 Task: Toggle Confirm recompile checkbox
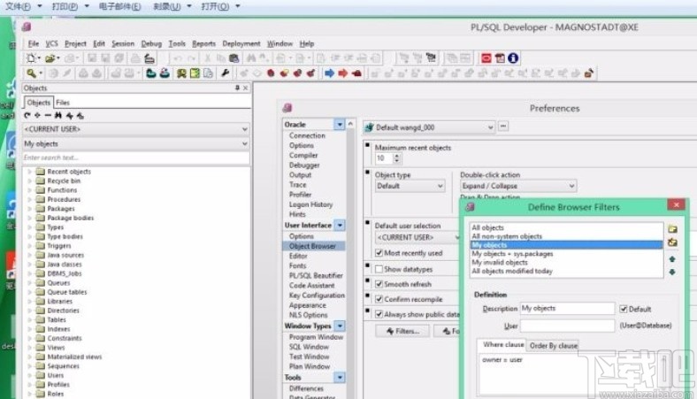point(379,299)
